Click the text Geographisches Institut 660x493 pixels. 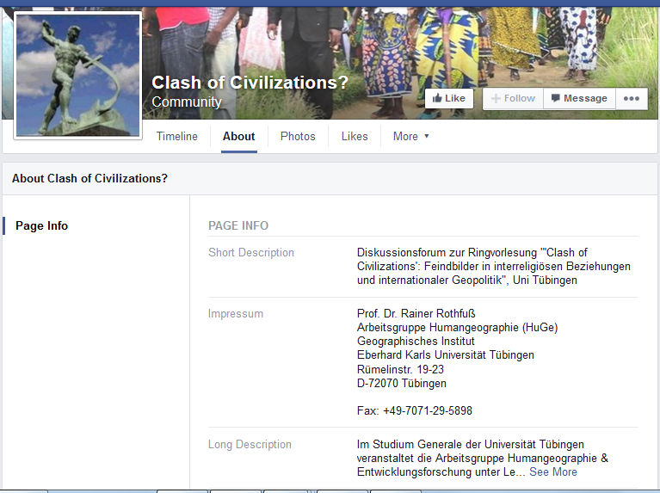coord(416,341)
